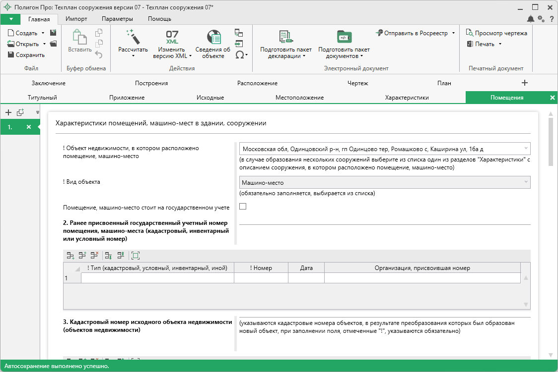Click the Рассчитать magic wand icon
This screenshot has width=558, height=372.
133,37
